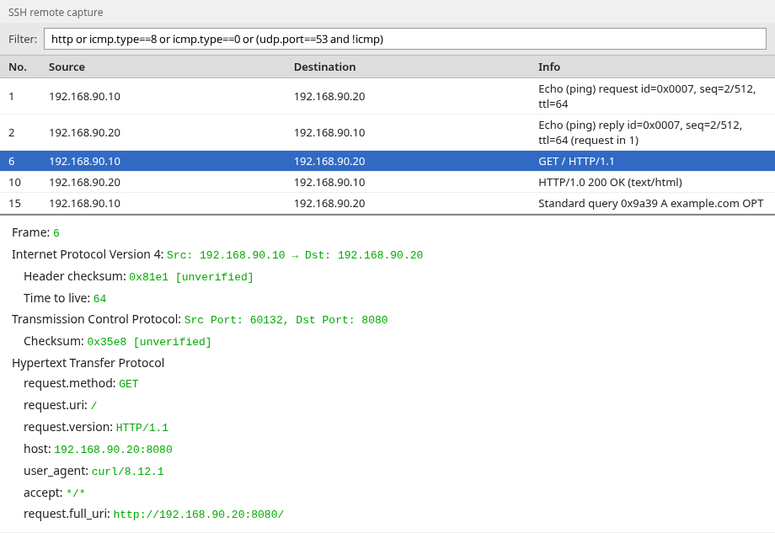Click host 192.168.90.20:8080 line
Viewport: 775px width, 533px height.
tap(98, 449)
